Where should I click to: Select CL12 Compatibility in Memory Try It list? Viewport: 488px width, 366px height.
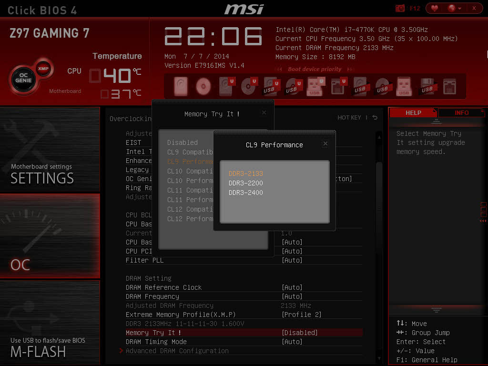[x=190, y=210]
